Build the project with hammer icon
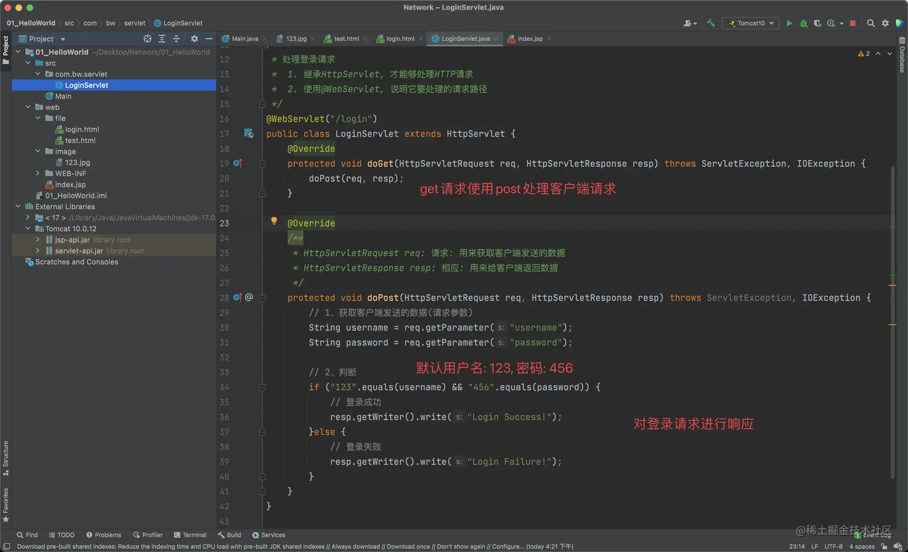 (711, 23)
